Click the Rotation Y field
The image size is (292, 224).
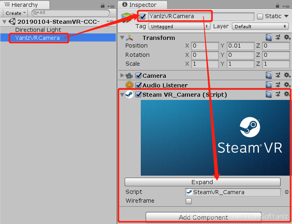click(240, 55)
